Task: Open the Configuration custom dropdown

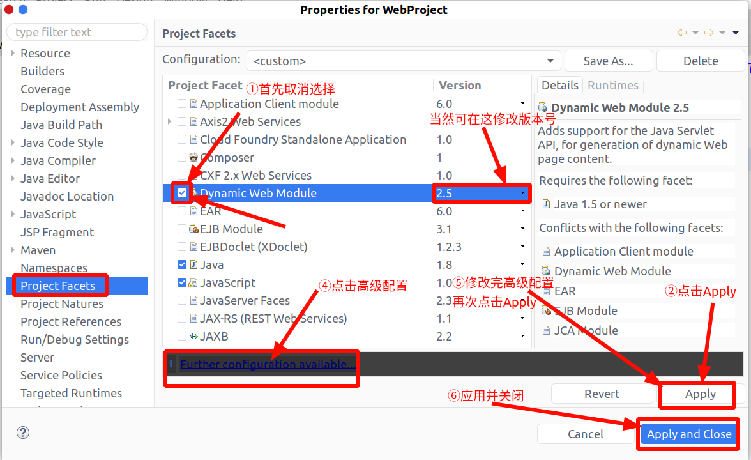Action: [404, 61]
